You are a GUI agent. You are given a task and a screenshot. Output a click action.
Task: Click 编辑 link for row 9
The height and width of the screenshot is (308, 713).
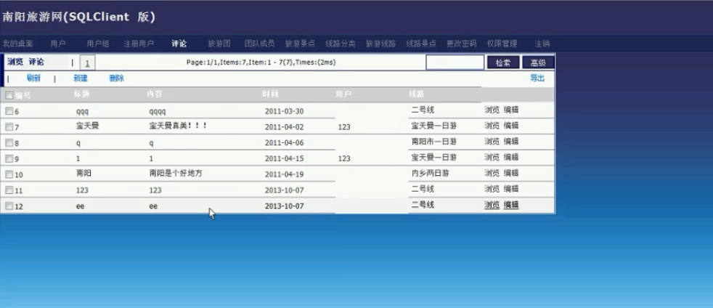[x=511, y=157]
